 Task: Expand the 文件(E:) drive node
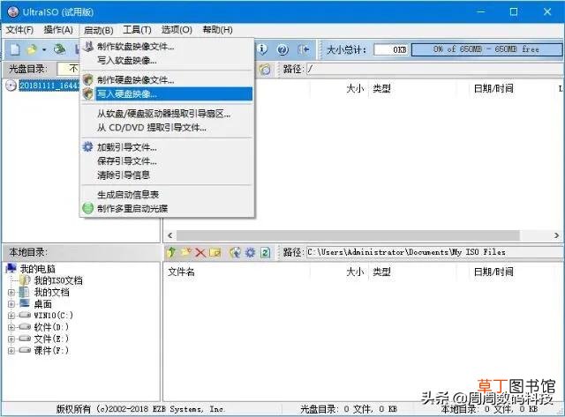[11, 339]
